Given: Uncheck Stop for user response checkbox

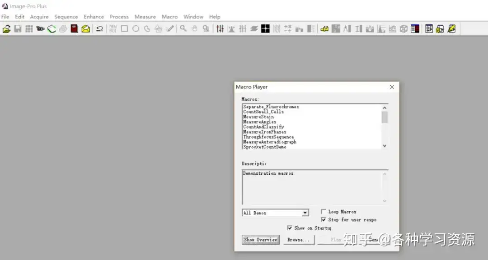Looking at the screenshot, I should point(324,219).
